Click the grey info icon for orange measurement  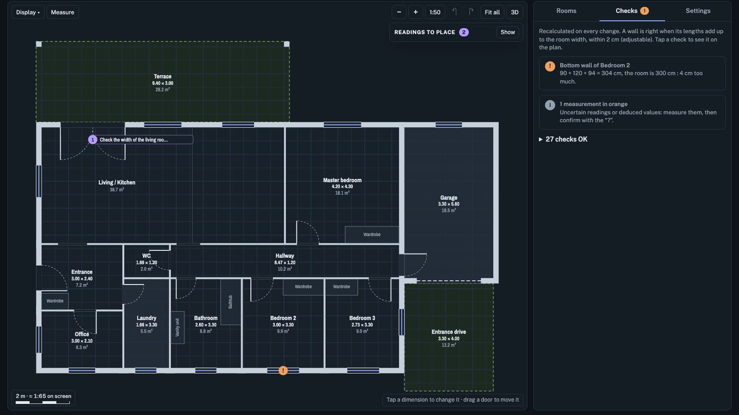coord(550,105)
